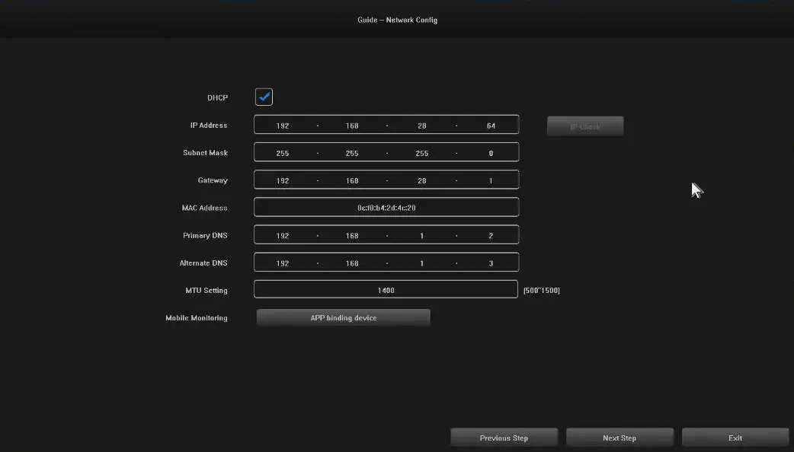Screen dimensions: 794x452
Task: Select third octet 255 of Subnet Mask
Action: (x=422, y=153)
